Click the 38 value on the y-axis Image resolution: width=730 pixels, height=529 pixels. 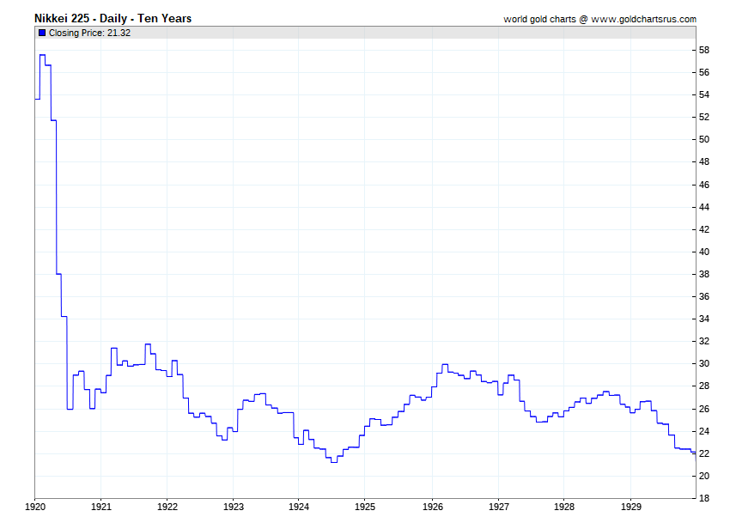pyautogui.click(x=704, y=274)
